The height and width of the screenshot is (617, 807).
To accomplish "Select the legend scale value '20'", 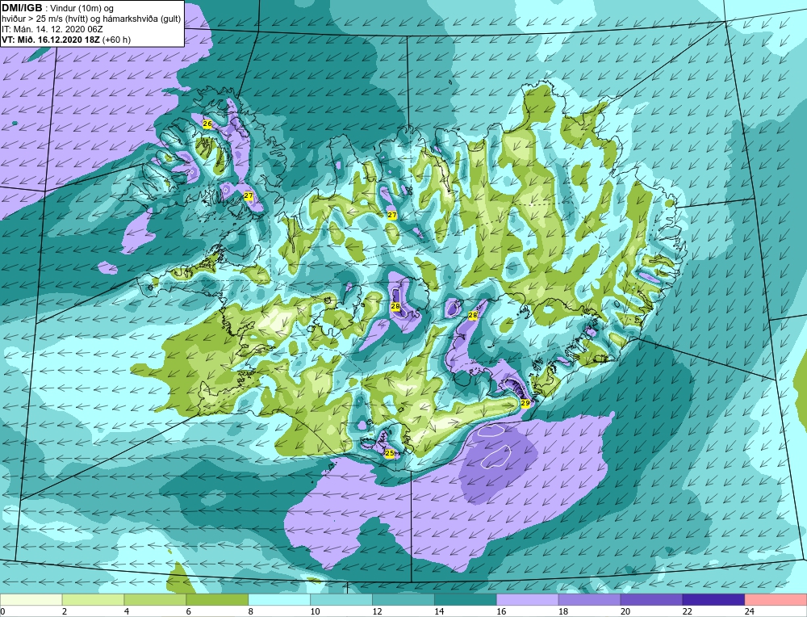I will pyautogui.click(x=625, y=611).
